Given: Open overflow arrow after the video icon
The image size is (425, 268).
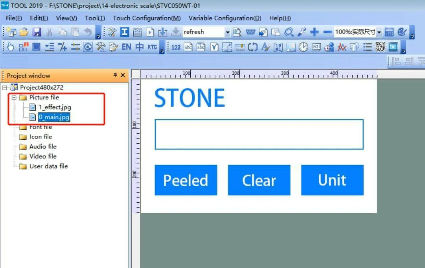Looking at the screenshot, I should (403, 48).
